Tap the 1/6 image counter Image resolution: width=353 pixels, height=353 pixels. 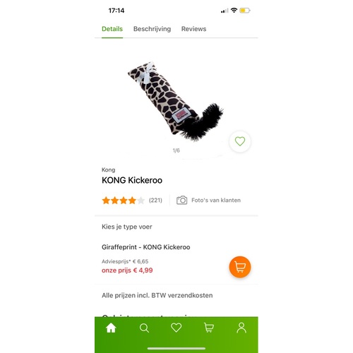click(x=176, y=150)
